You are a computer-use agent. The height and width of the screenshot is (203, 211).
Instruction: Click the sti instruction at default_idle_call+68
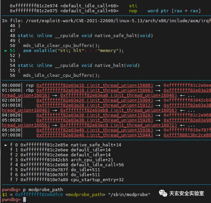click(x=133, y=6)
